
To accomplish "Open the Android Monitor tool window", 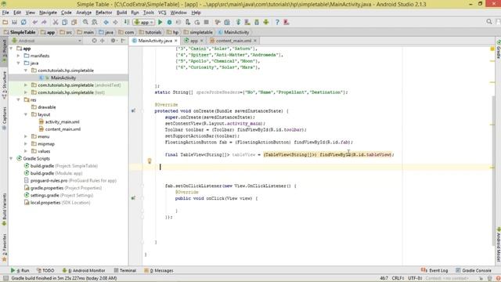I will 84,270.
